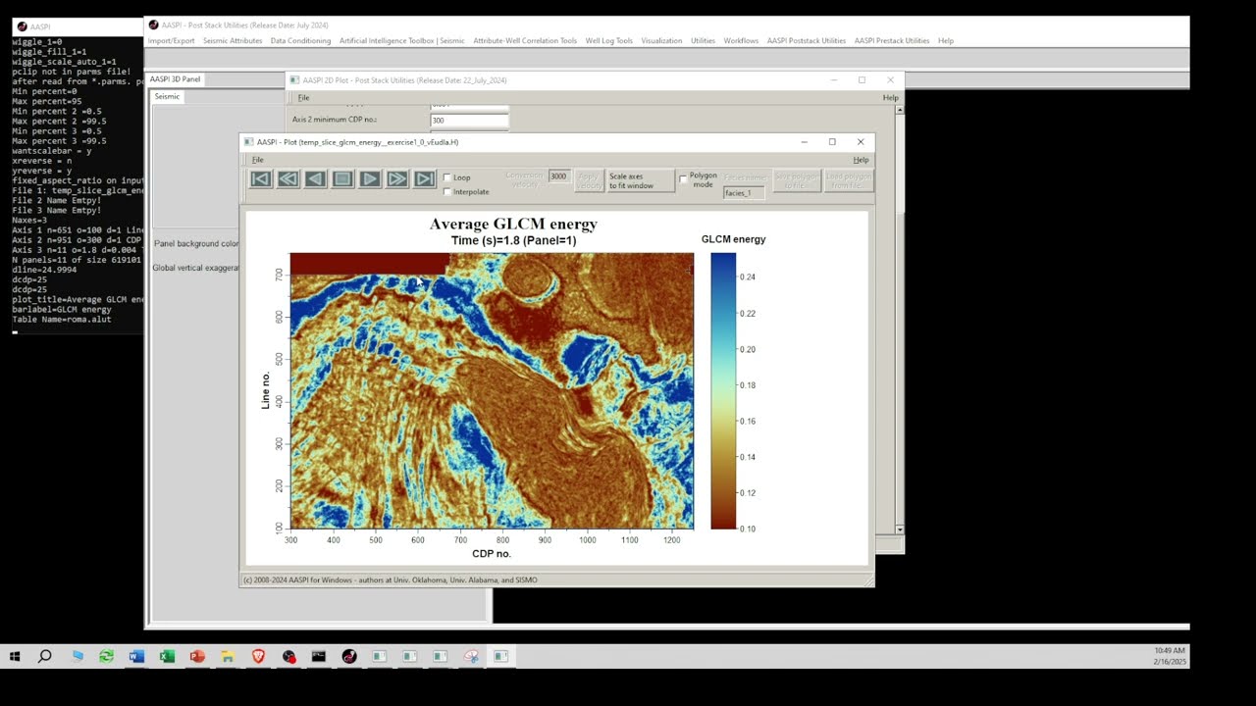Open the Data Conditioning menu
1256x706 pixels.
point(300,41)
